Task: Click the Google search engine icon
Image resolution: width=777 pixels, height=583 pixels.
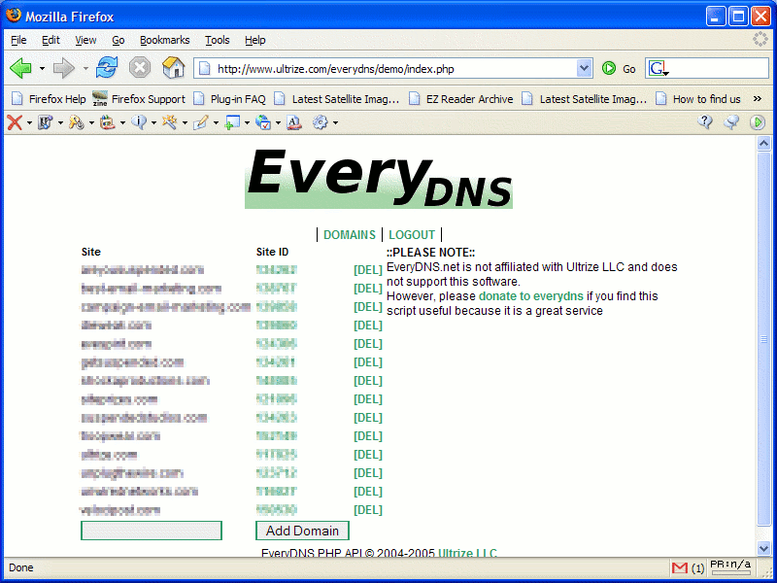Action: (x=659, y=68)
